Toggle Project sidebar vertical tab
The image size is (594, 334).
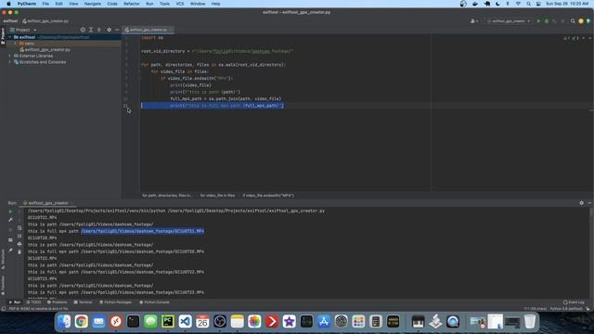[x=3, y=36]
